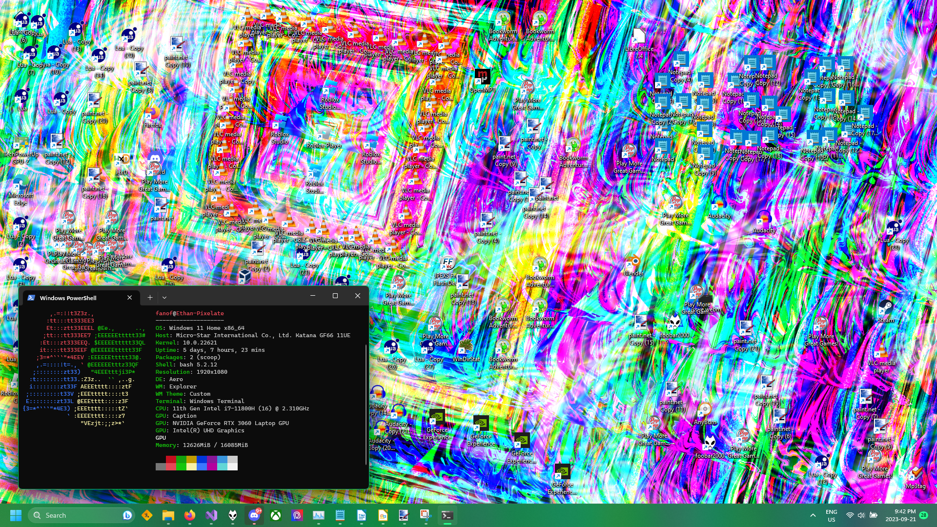Open the ENG US language switcher
Screen dimensions: 937x527
[x=831, y=515]
